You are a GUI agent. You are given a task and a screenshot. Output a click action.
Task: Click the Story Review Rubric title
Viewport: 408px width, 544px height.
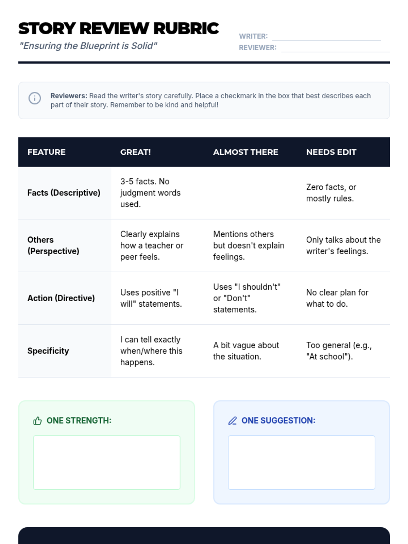[x=119, y=29]
